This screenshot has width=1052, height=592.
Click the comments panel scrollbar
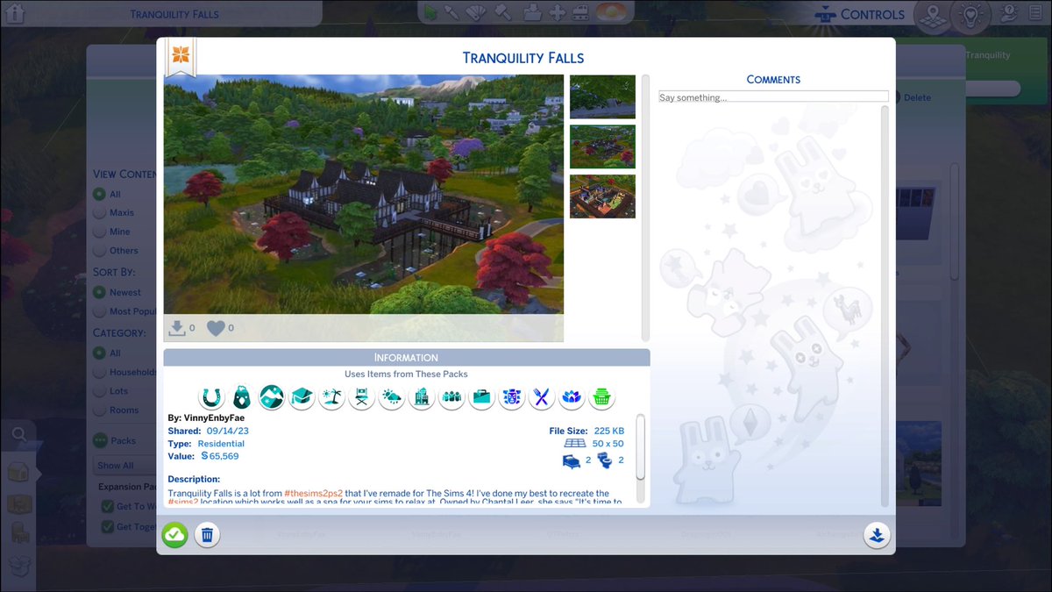pyautogui.click(x=884, y=307)
